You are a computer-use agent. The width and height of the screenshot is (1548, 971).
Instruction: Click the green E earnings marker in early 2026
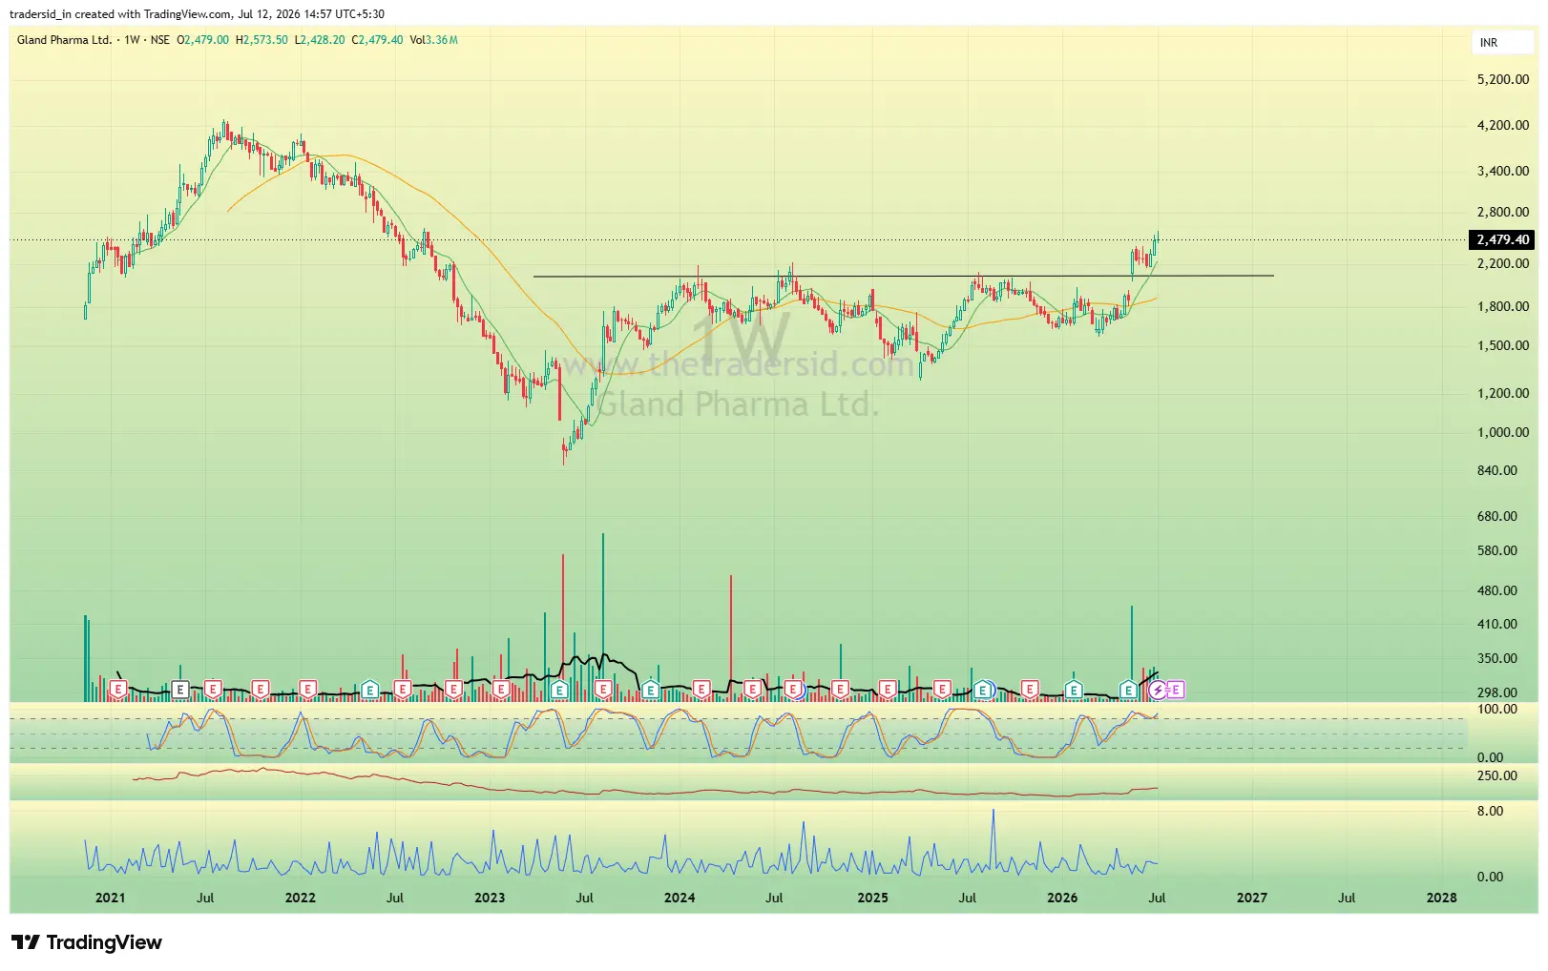pos(1074,689)
